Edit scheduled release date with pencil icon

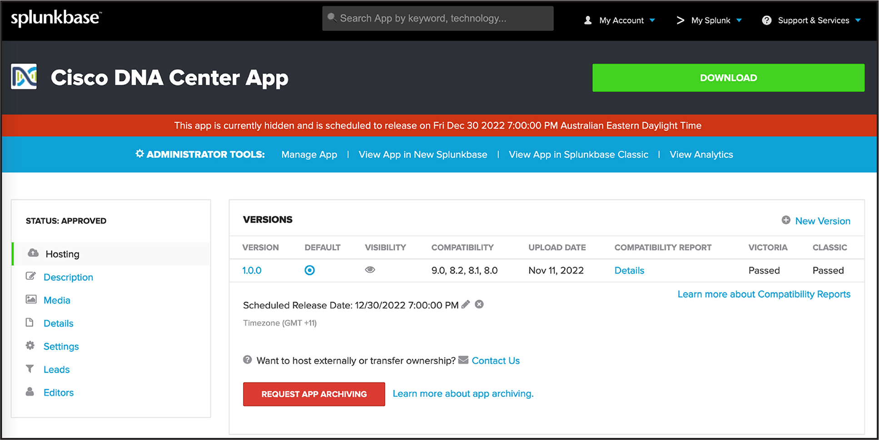pyautogui.click(x=466, y=304)
